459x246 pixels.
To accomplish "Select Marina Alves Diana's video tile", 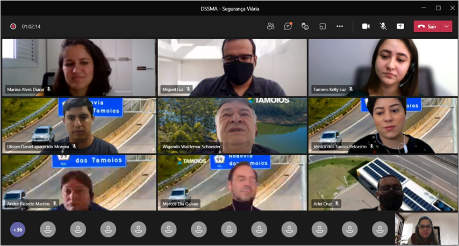I will click(78, 67).
